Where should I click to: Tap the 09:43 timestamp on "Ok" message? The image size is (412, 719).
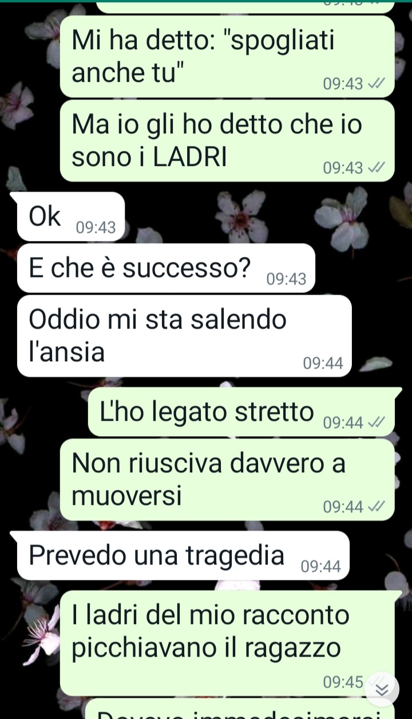(x=96, y=228)
